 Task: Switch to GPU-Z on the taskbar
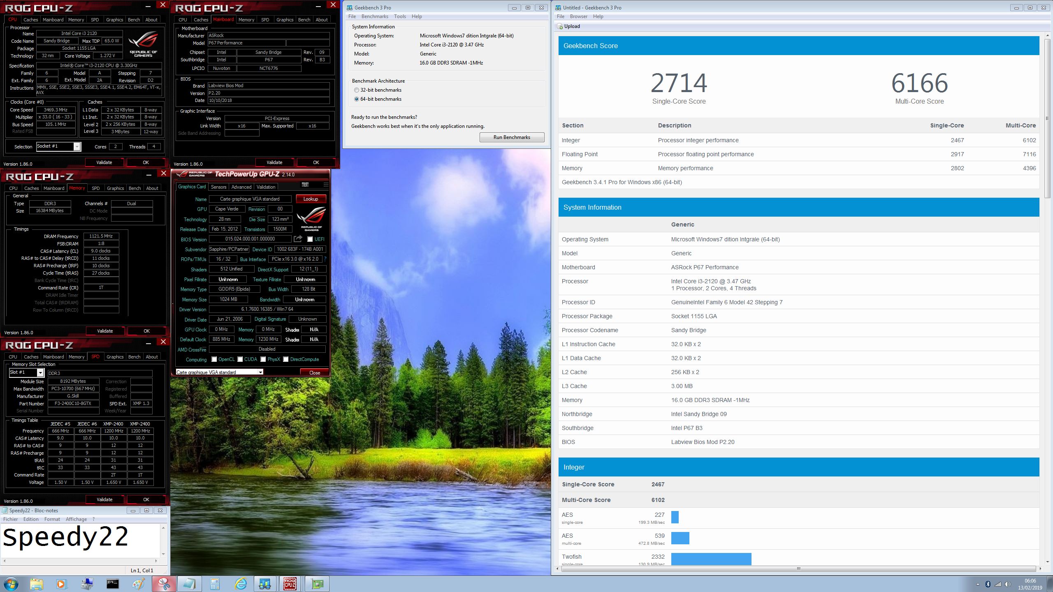(x=317, y=584)
